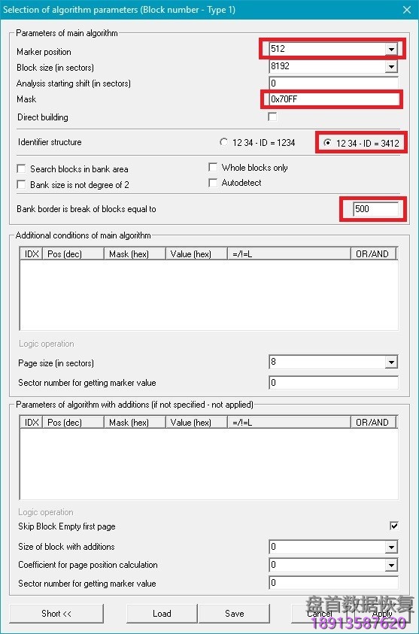Click the 'Marker position' label
Image resolution: width=419 pixels, height=634 pixels.
44,52
